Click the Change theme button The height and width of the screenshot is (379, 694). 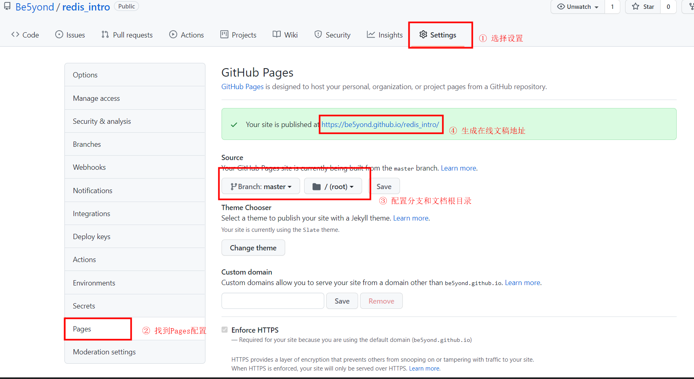(253, 248)
